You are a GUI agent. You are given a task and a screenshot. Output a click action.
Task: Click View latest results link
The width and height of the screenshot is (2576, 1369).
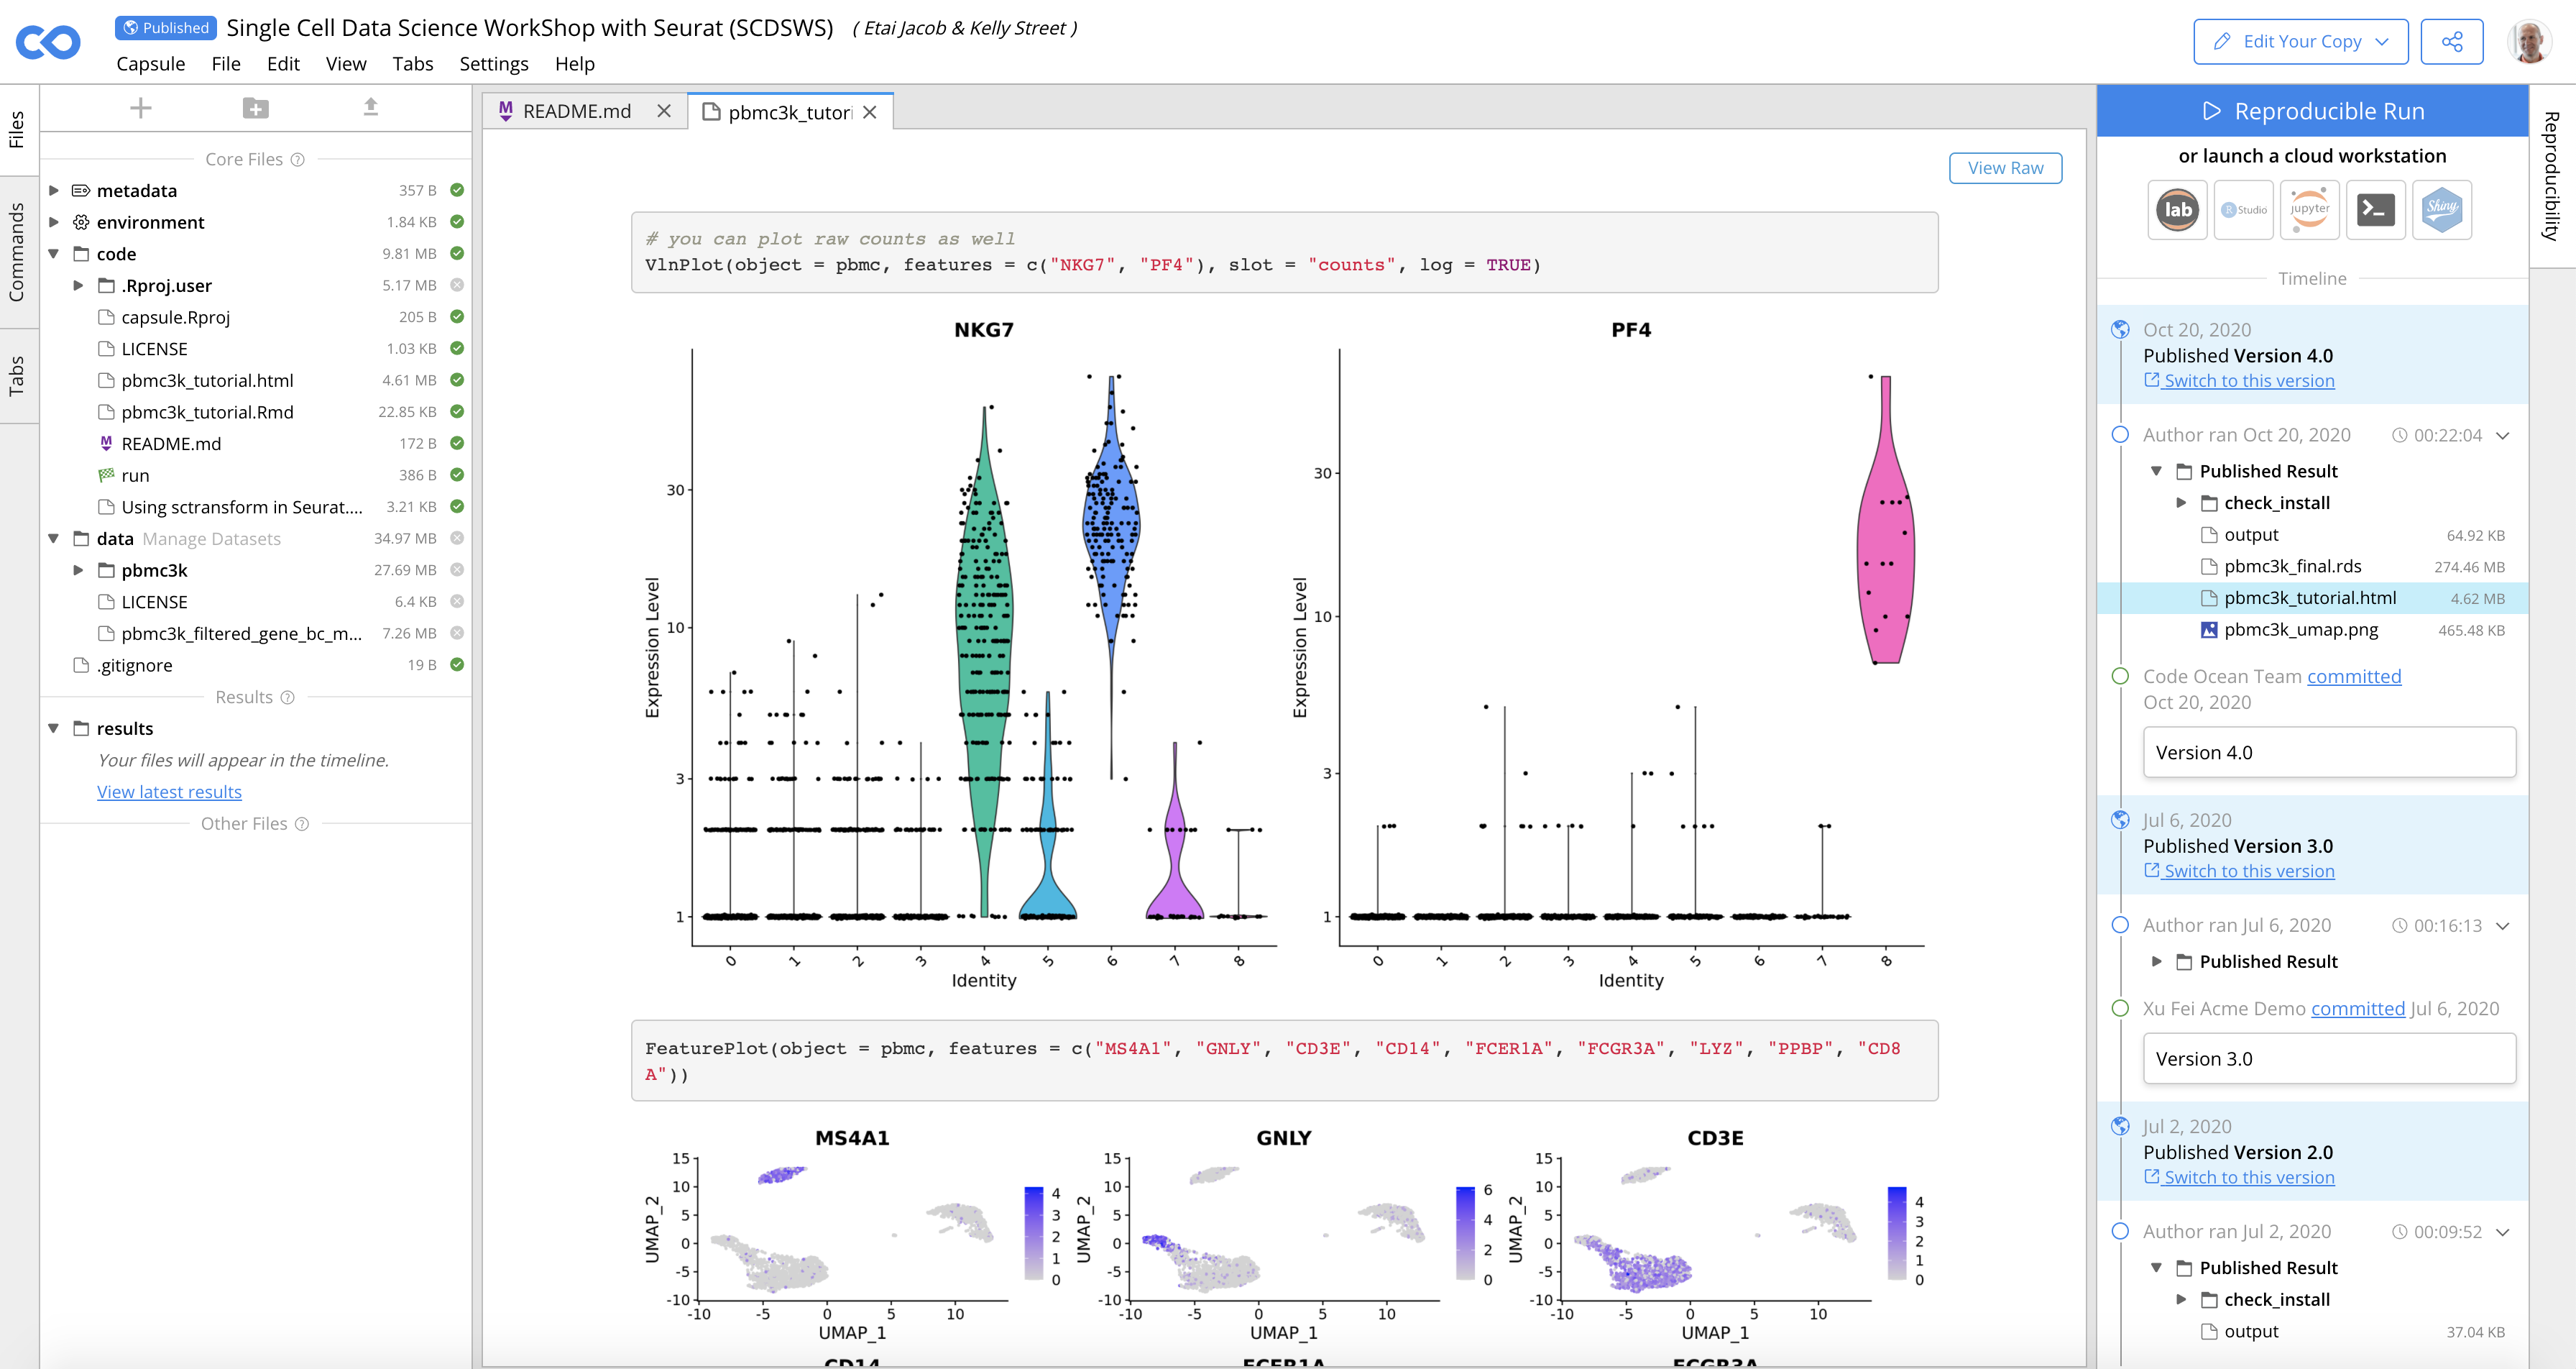[x=169, y=792]
